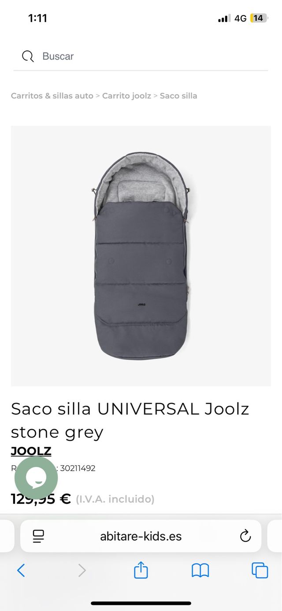282x611 pixels.
Task: Tap the battery indicator in status bar
Action: point(258,18)
